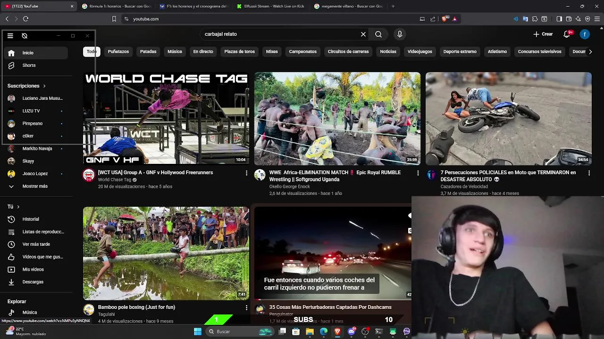Open the notifications bell
This screenshot has width=604, height=339.
click(567, 34)
